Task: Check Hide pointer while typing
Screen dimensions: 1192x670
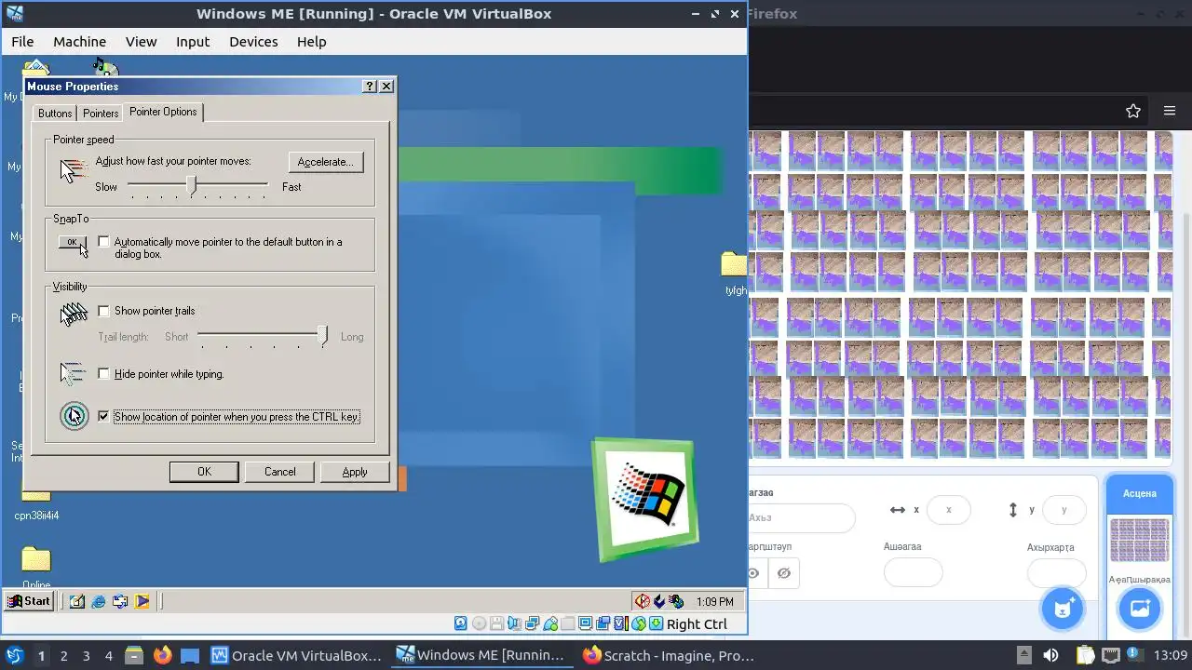Action: coord(103,374)
